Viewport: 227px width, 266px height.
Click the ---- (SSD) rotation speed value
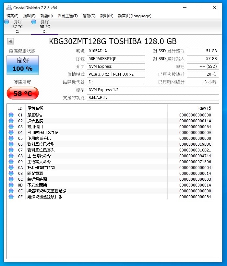click(x=203, y=66)
